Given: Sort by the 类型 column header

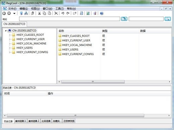Looking at the screenshot, I should pos(120,31).
